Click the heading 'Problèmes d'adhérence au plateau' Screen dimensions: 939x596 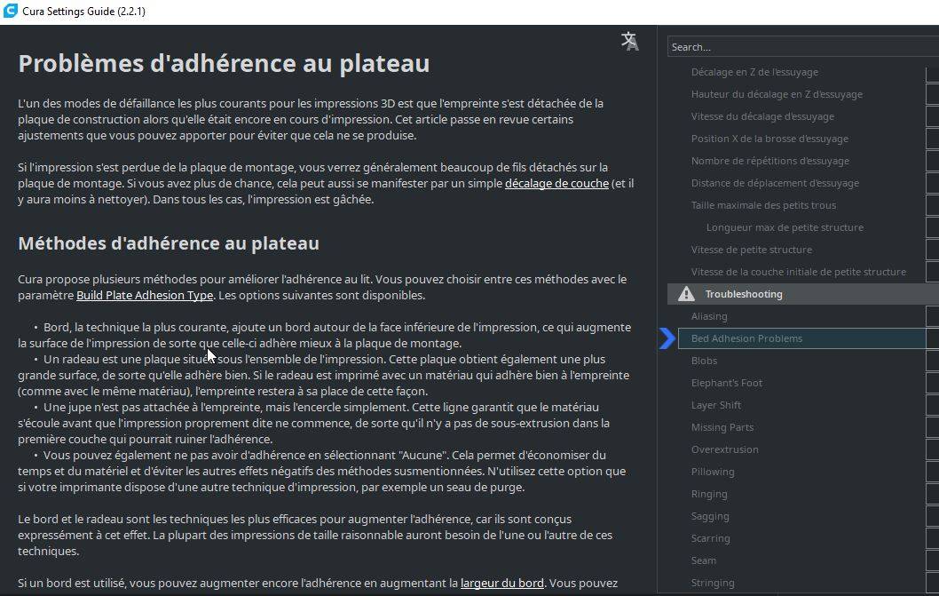pos(224,64)
